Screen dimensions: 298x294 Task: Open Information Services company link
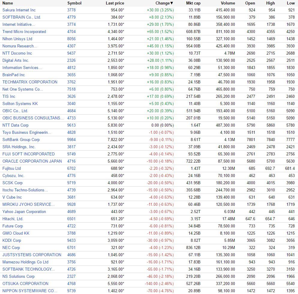22,68
